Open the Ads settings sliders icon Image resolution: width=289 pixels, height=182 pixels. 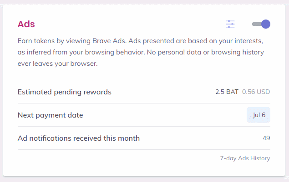pyautogui.click(x=230, y=24)
